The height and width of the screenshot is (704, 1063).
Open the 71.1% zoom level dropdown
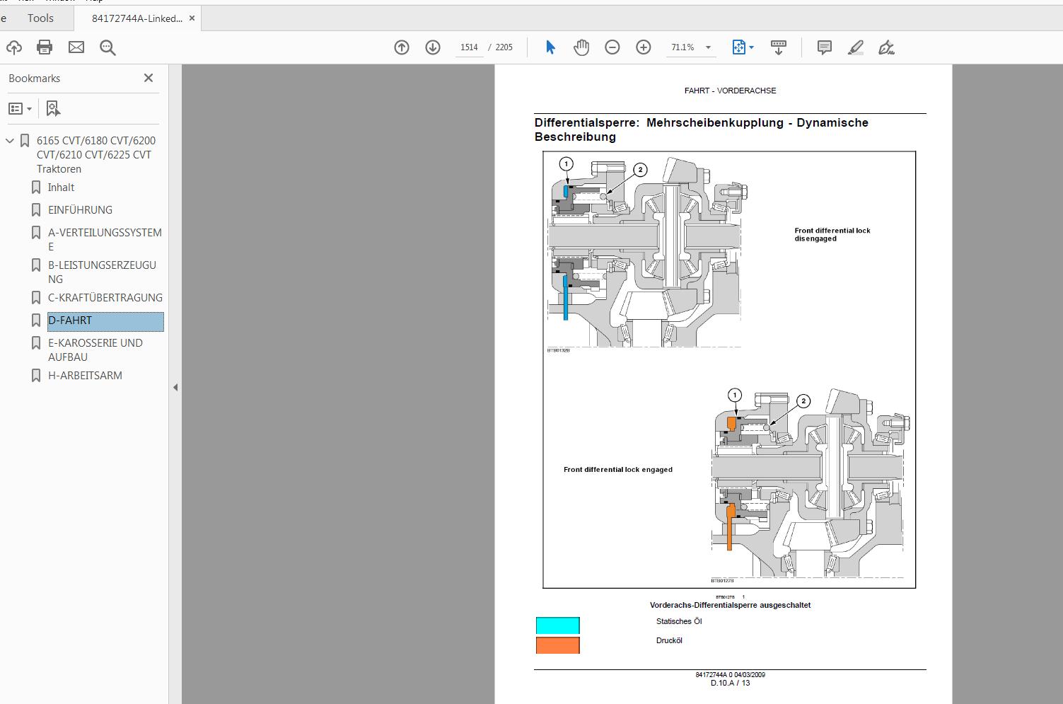[x=708, y=47]
